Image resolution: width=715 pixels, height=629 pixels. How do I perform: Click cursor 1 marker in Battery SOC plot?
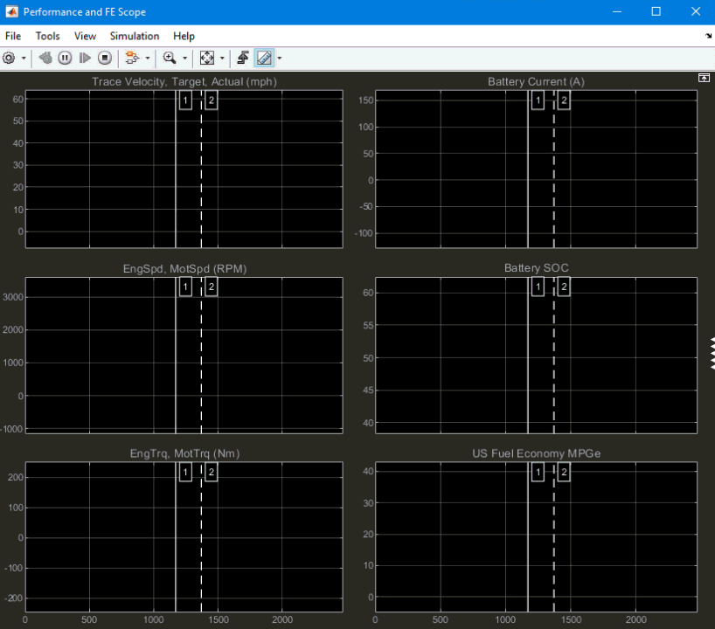(538, 287)
